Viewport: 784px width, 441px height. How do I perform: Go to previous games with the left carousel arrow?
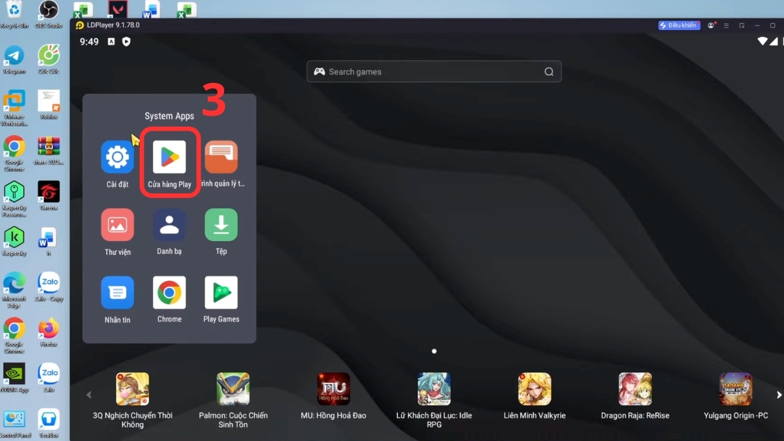click(89, 395)
